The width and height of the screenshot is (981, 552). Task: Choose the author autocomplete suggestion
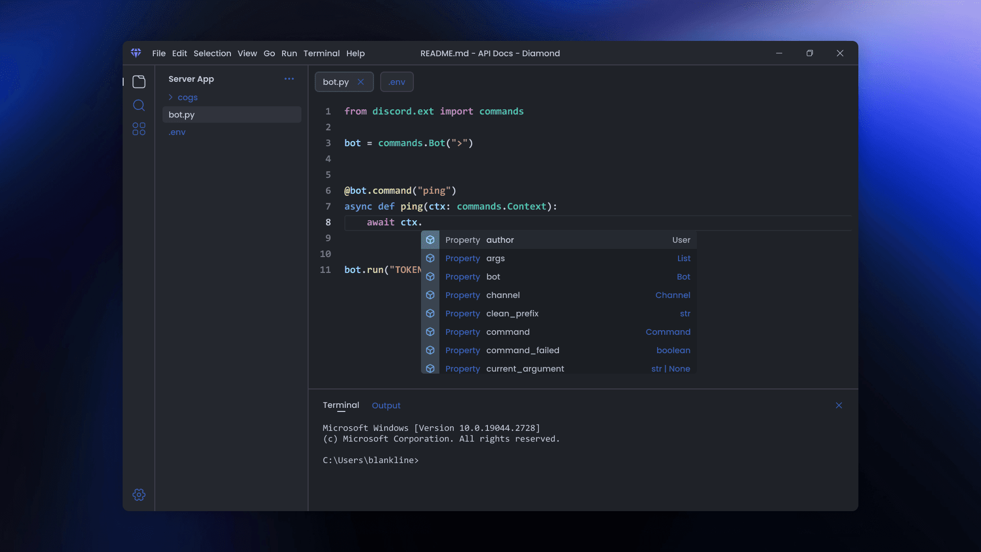(559, 240)
